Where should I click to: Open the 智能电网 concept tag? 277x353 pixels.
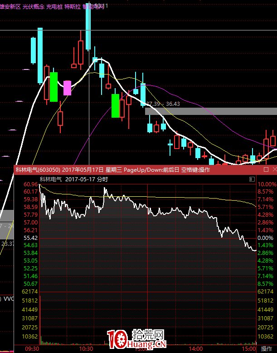(93, 7)
